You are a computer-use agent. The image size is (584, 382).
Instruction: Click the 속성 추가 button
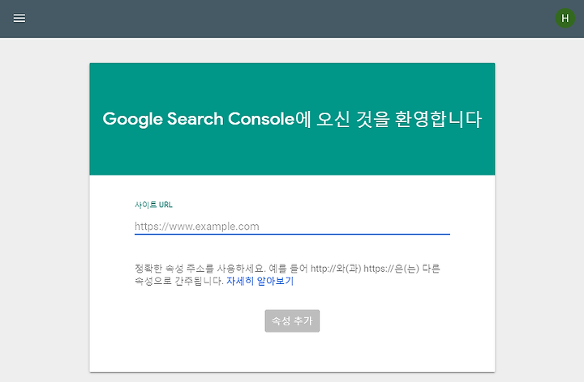(x=292, y=320)
